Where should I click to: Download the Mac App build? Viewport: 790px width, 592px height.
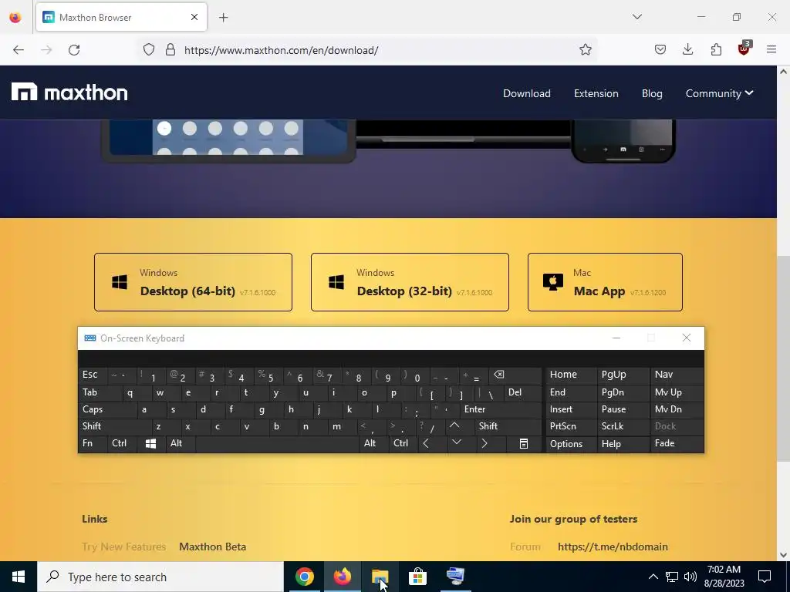605,282
